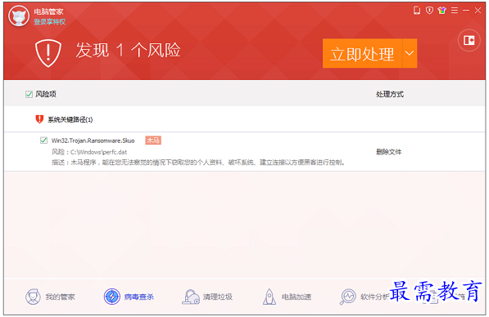Screen dimensions: 489x317
Task: Click the 描述 trojan description line
Action: (x=198, y=162)
